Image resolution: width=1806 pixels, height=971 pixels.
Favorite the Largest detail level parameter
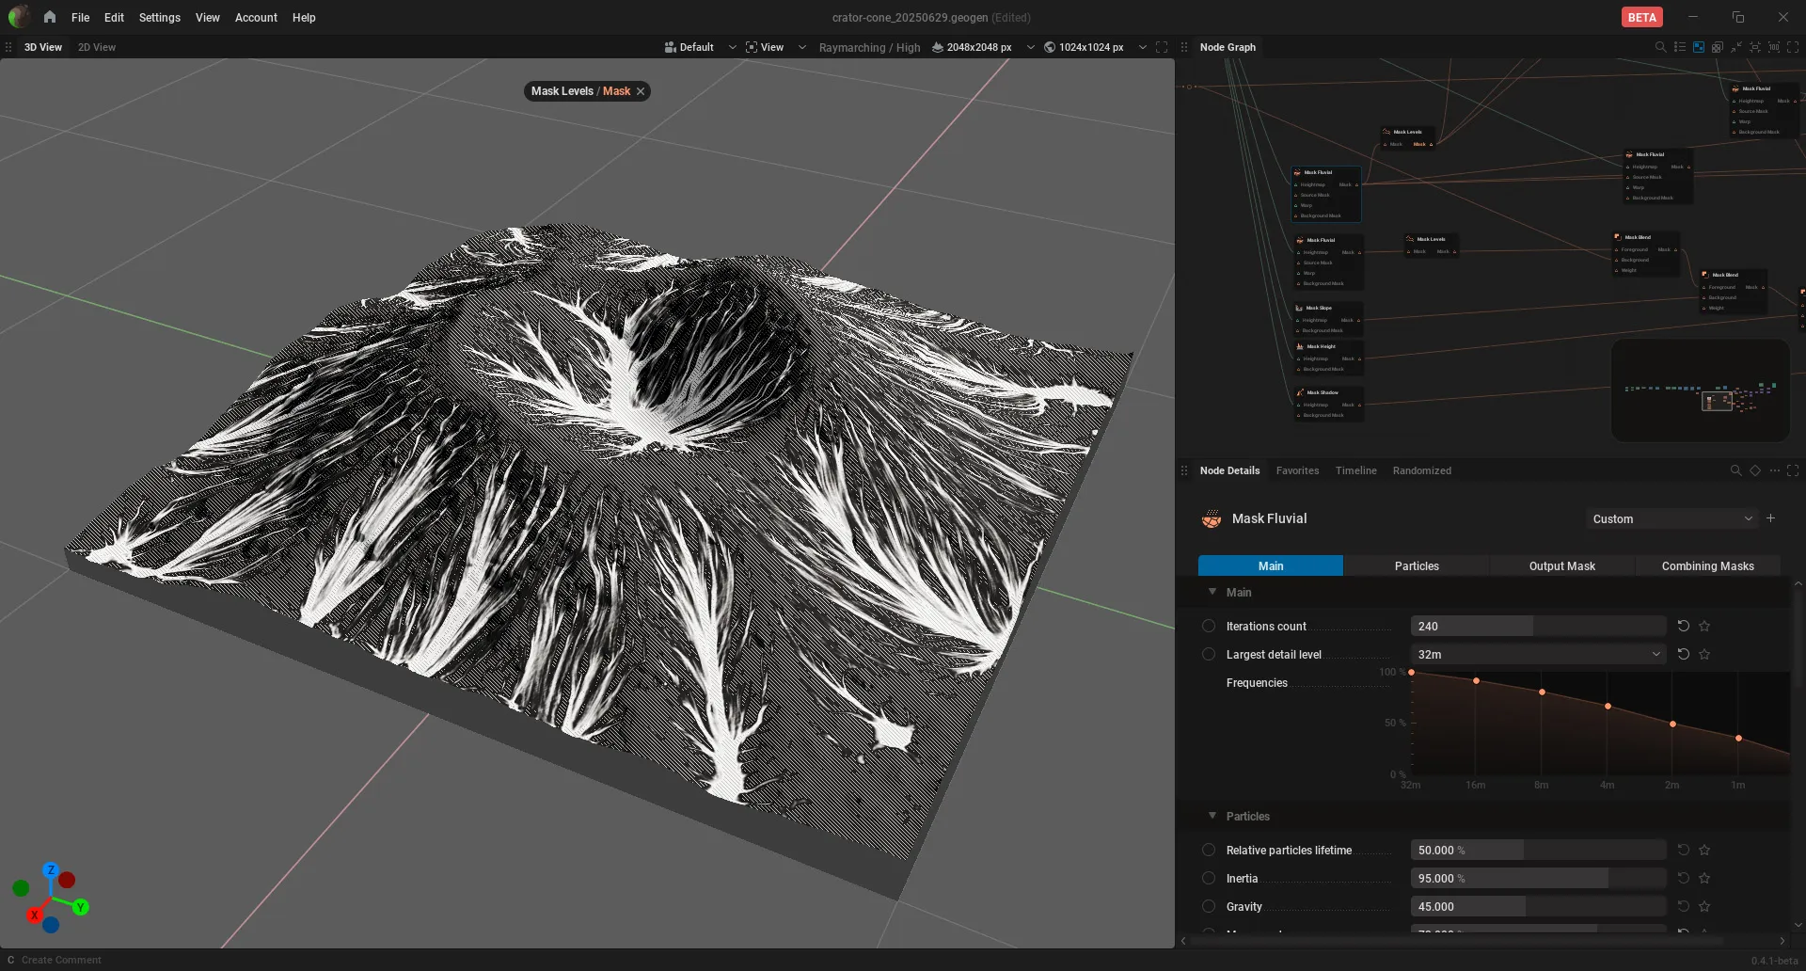coord(1704,654)
